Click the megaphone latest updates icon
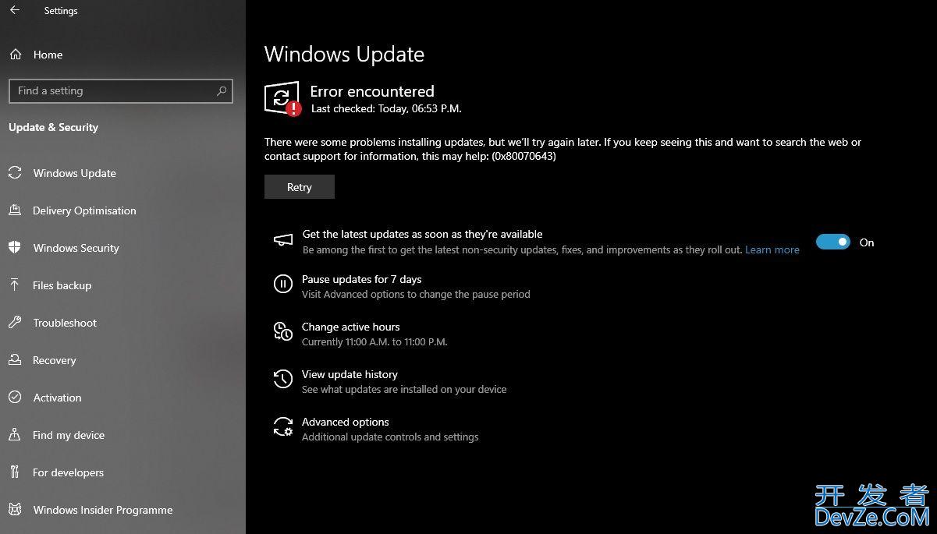This screenshot has width=937, height=534. click(282, 241)
